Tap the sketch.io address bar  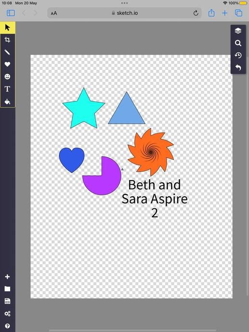(124, 13)
